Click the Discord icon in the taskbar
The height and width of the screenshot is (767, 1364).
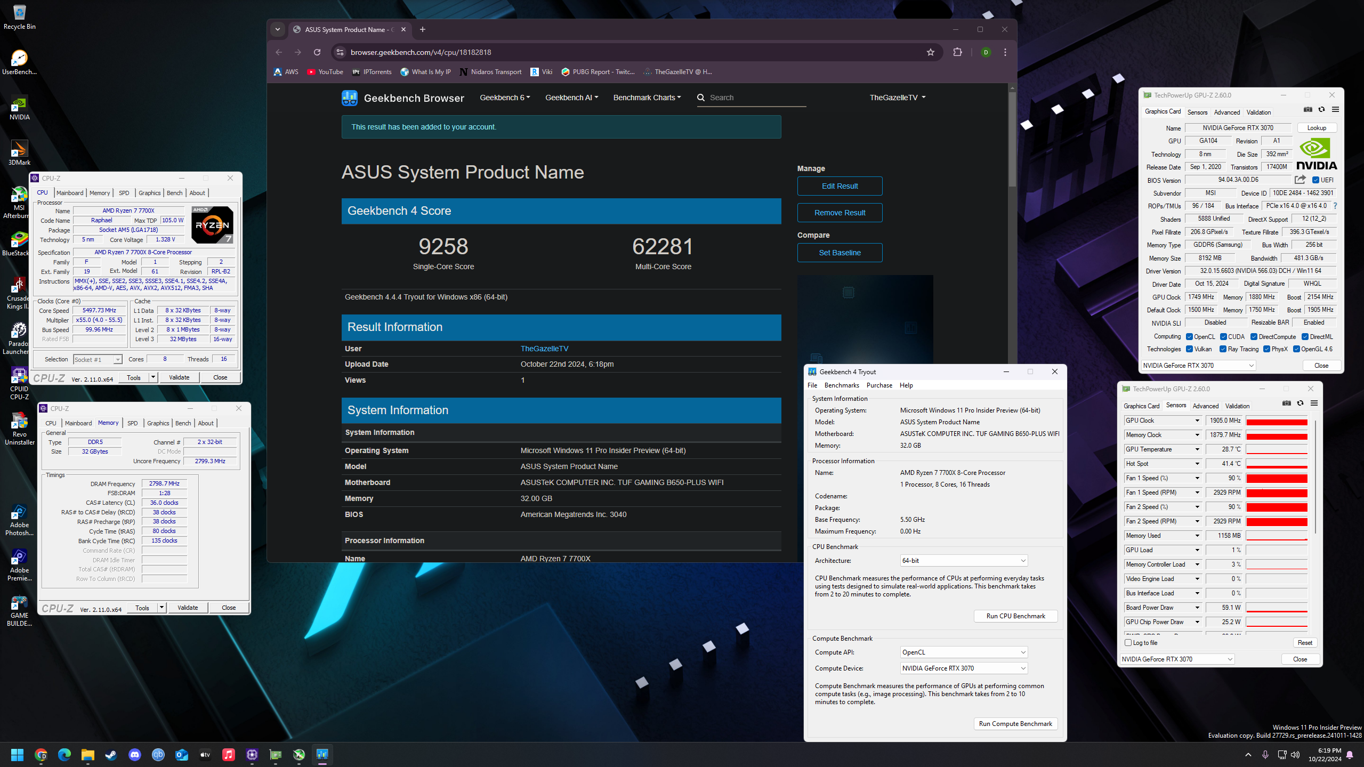(x=134, y=754)
